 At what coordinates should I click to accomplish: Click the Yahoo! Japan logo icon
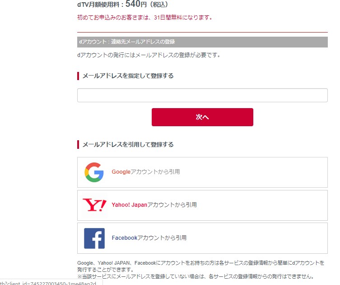[x=94, y=205]
